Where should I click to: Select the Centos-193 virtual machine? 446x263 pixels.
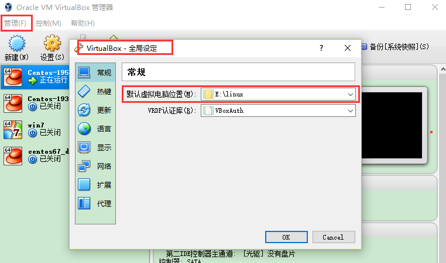pyautogui.click(x=35, y=103)
